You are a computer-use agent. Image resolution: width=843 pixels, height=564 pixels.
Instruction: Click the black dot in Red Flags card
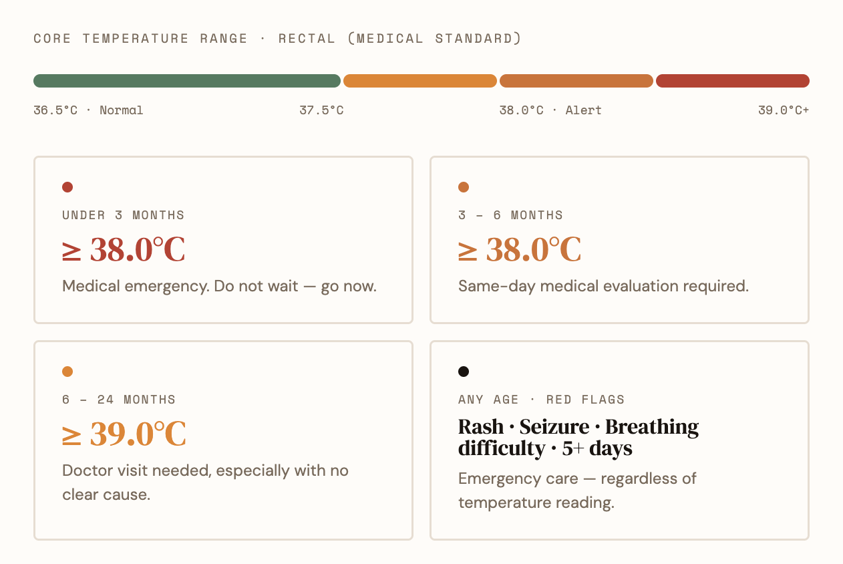(464, 372)
